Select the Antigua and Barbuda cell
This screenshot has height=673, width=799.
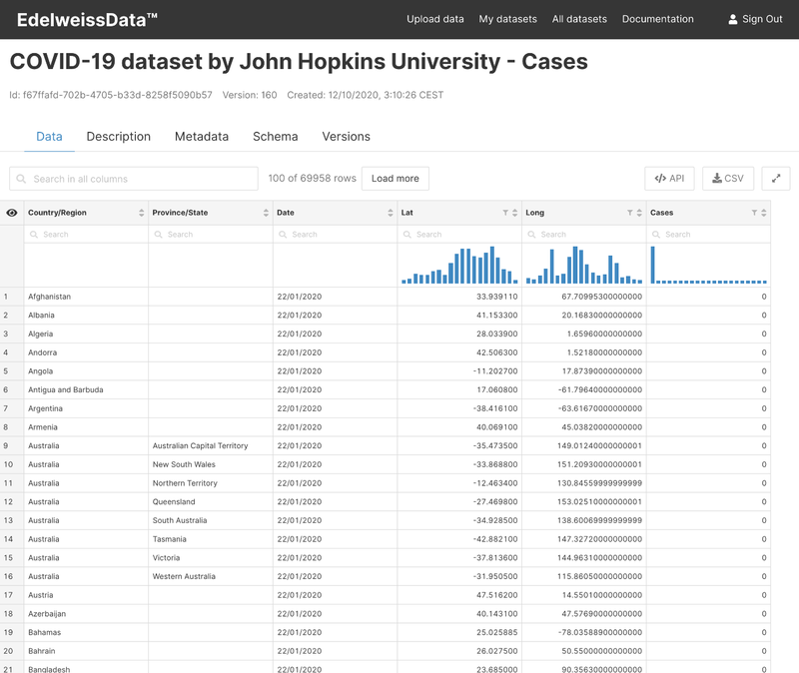click(x=86, y=389)
